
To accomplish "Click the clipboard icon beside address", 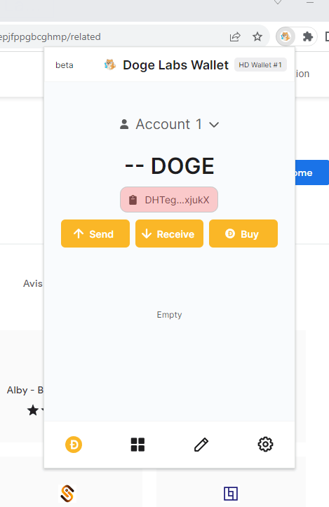I will pos(133,200).
